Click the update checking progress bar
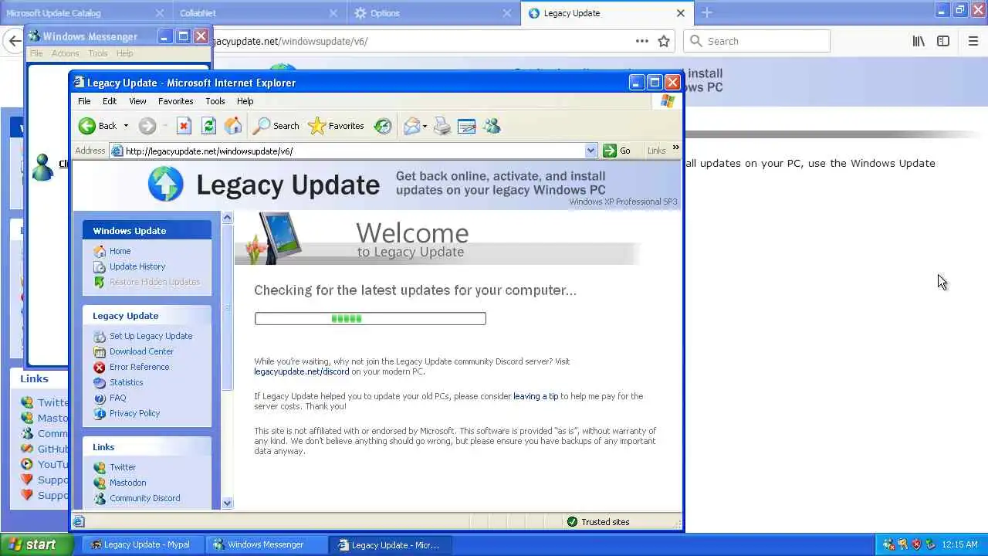This screenshot has height=556, width=988. [x=370, y=318]
